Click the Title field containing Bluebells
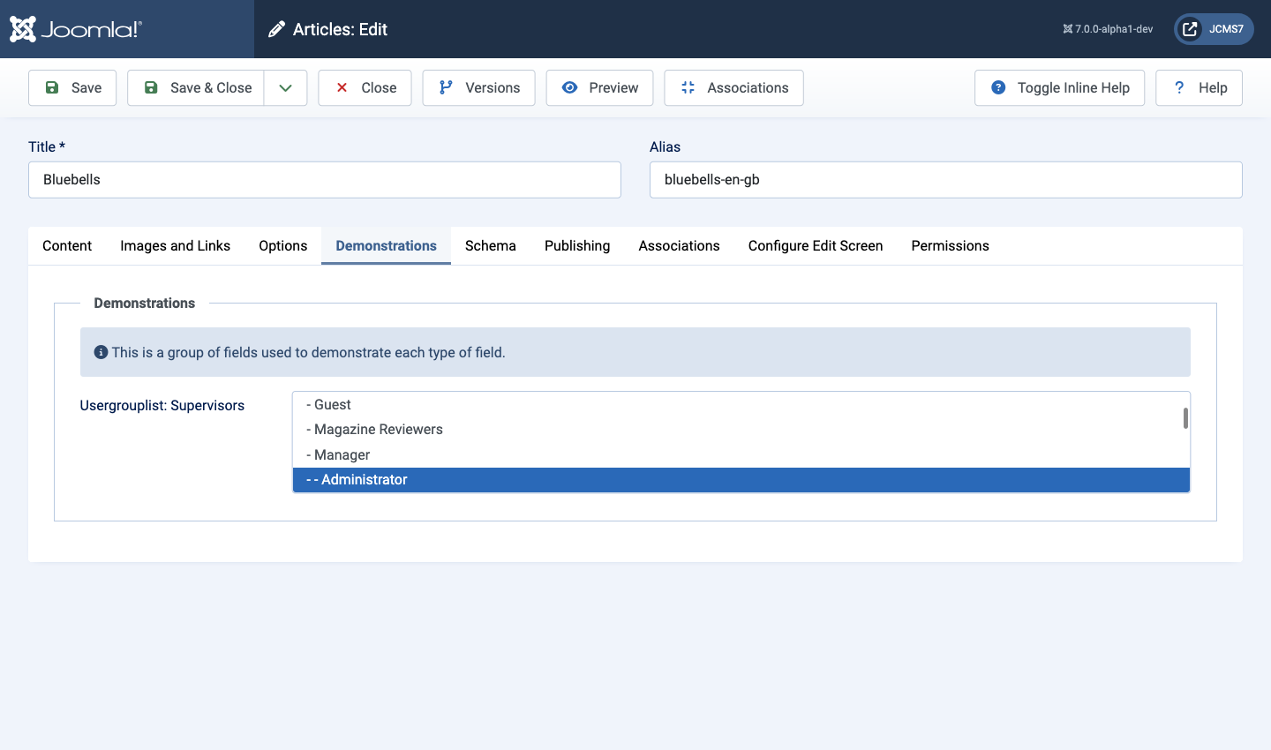The image size is (1271, 750). pyautogui.click(x=325, y=179)
